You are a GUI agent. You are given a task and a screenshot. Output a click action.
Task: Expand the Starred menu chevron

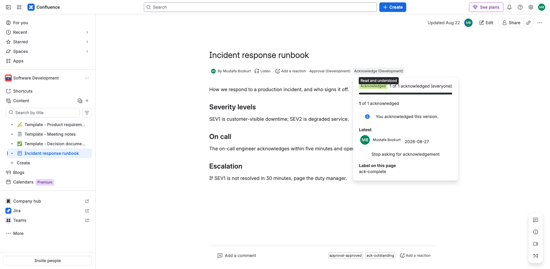[87, 42]
